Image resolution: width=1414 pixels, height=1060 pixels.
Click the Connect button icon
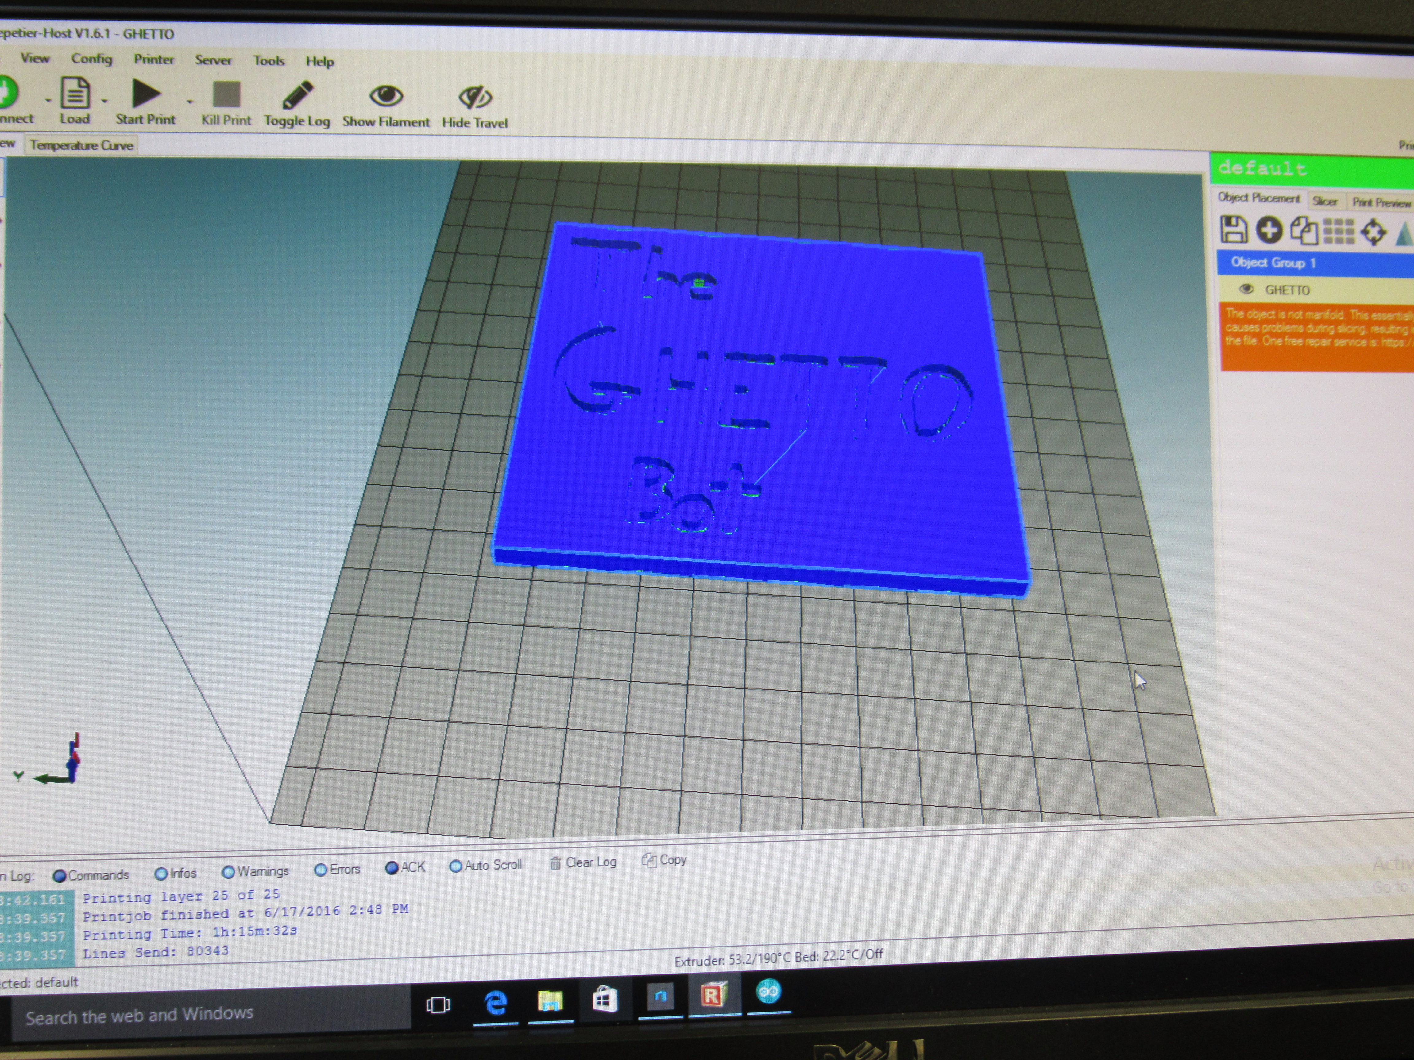pyautogui.click(x=8, y=92)
